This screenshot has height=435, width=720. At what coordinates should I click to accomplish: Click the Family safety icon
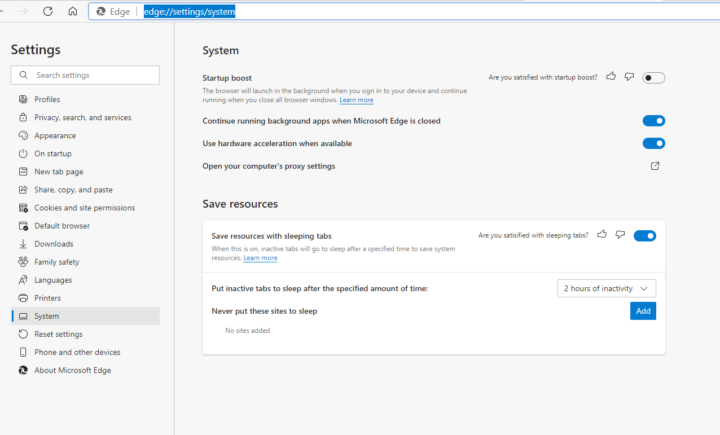[23, 262]
